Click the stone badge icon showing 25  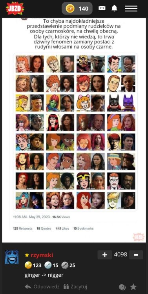pyautogui.click(x=65, y=265)
